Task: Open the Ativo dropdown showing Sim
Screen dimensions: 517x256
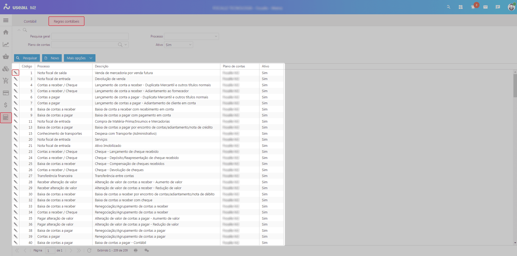Action: coord(179,45)
